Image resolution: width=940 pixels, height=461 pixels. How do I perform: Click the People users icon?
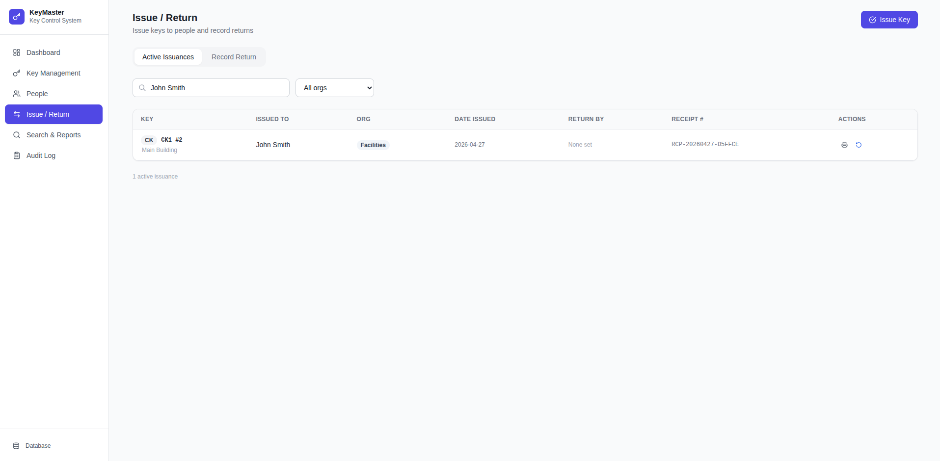17,94
